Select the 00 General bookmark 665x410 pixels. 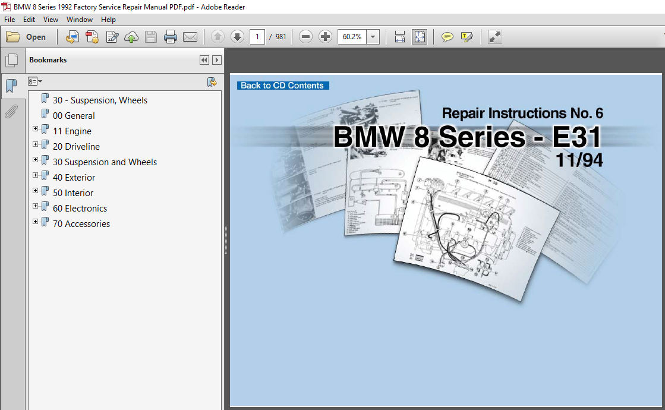[74, 116]
